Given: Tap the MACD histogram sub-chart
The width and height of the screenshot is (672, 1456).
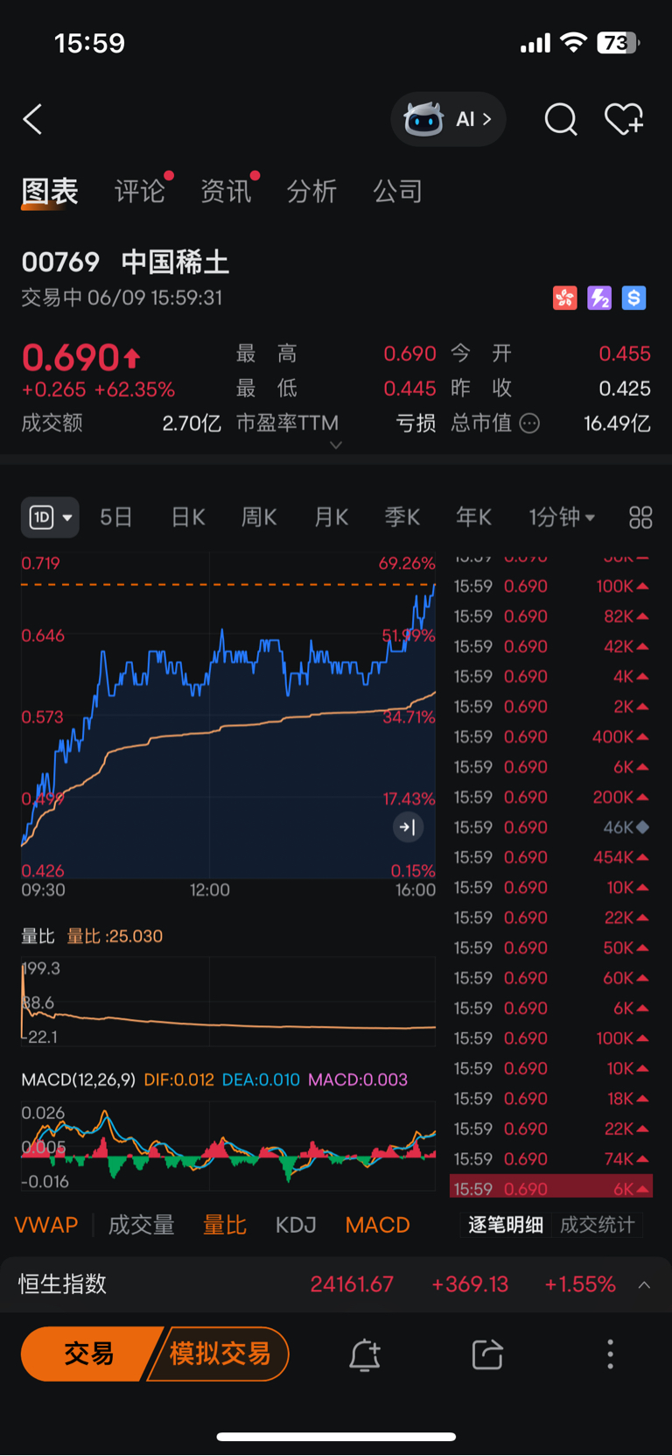Looking at the screenshot, I should click(x=228, y=1146).
